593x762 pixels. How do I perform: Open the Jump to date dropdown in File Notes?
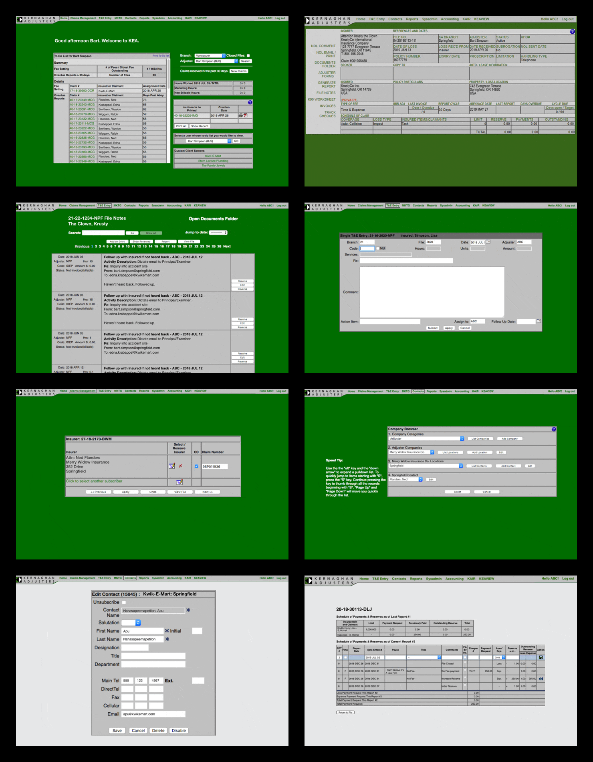218,233
